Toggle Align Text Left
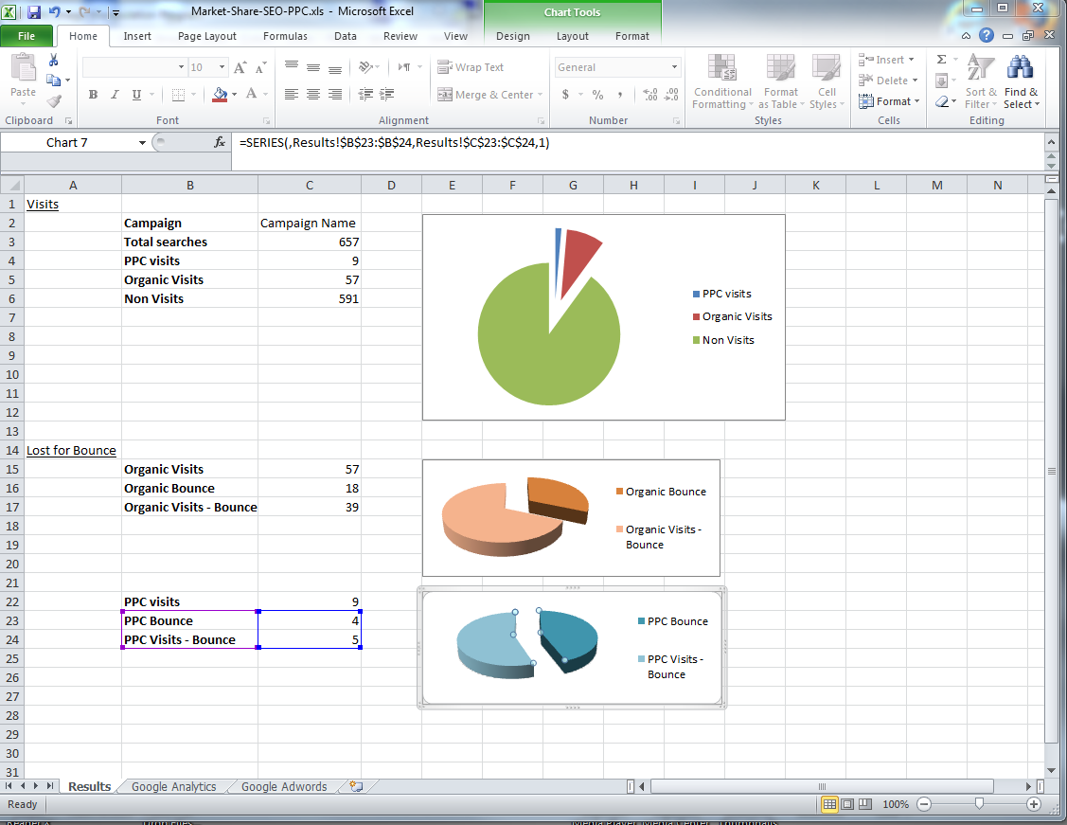The image size is (1067, 825). coord(292,95)
